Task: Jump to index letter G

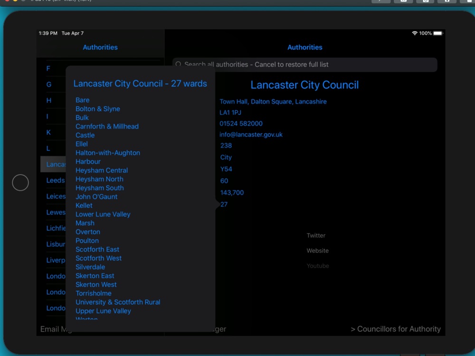Action: click(x=49, y=84)
